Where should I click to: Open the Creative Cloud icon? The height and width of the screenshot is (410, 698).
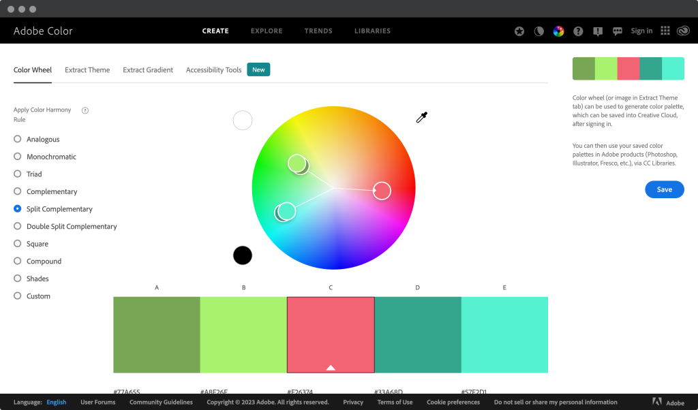pos(683,31)
